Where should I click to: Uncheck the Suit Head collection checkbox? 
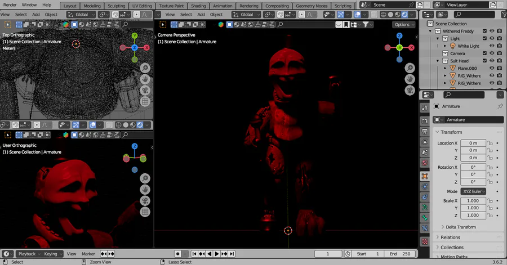coord(484,61)
